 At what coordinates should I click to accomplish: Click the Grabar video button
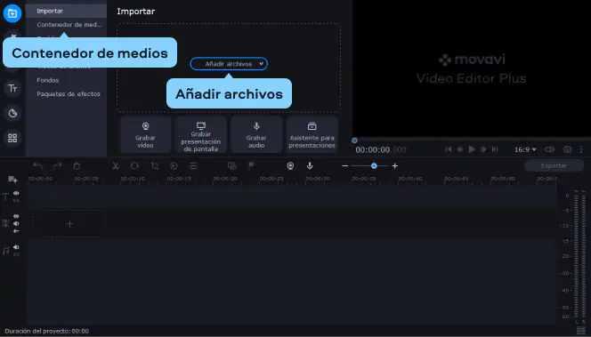pos(145,134)
